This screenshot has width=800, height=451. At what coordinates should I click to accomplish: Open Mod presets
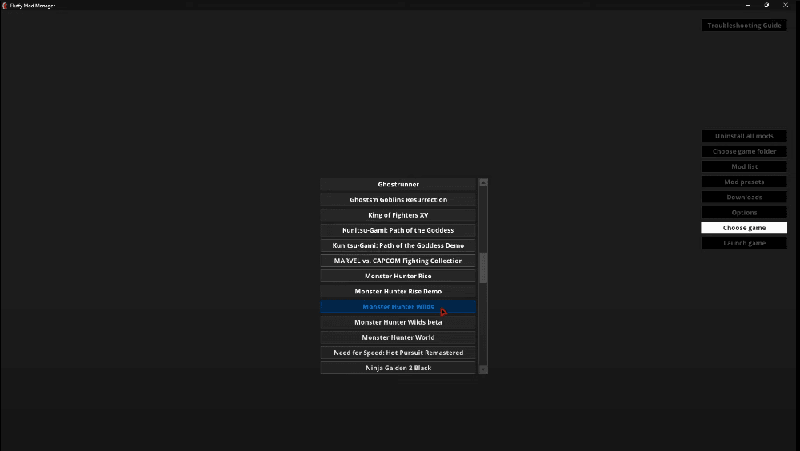[744, 182]
